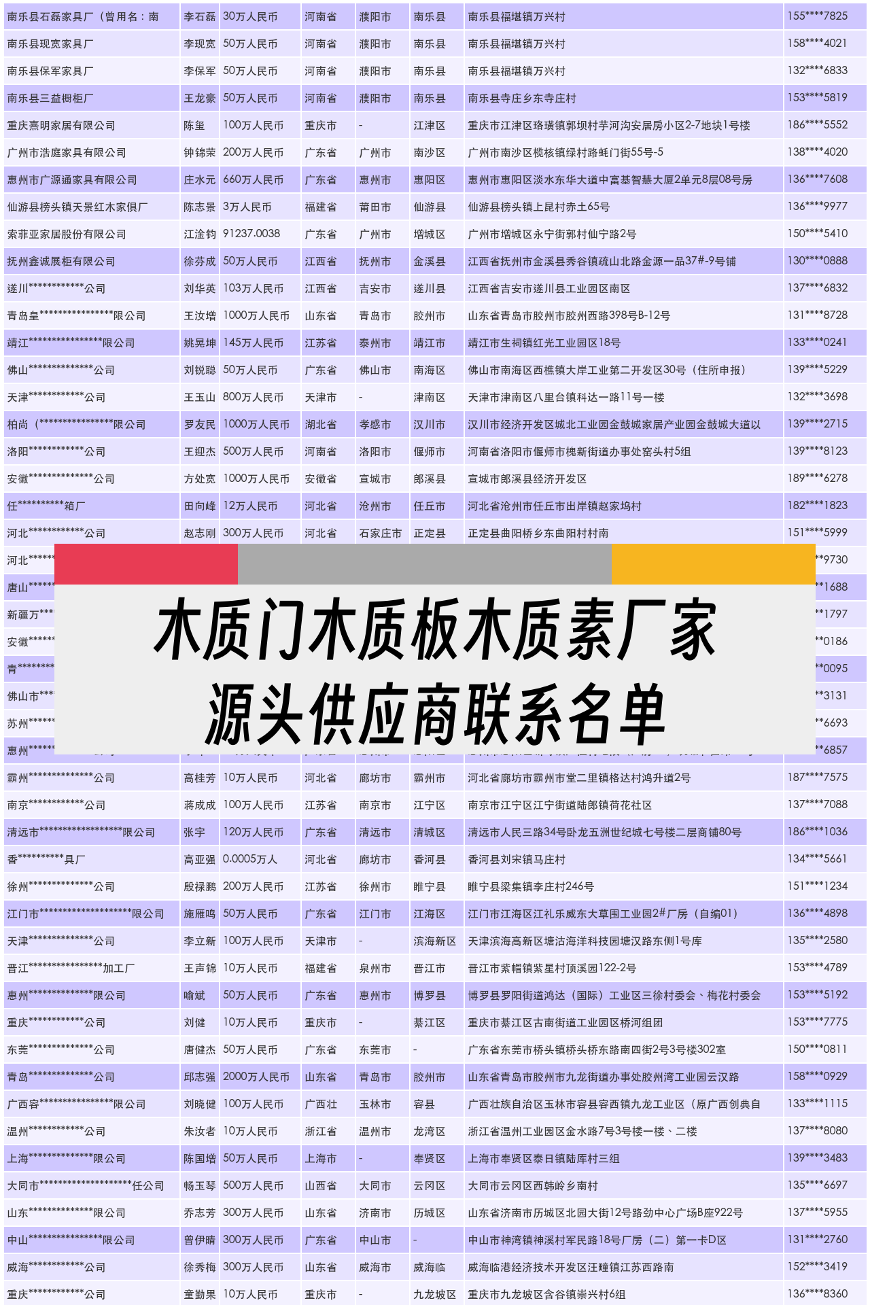
Task: Select the name 唐健杰
Action: [199, 1049]
